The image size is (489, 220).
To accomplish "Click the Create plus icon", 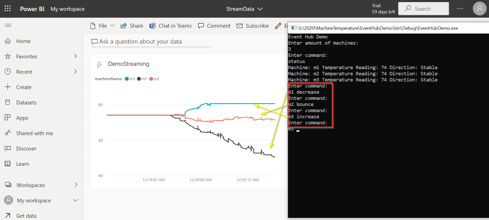I will (x=8, y=87).
